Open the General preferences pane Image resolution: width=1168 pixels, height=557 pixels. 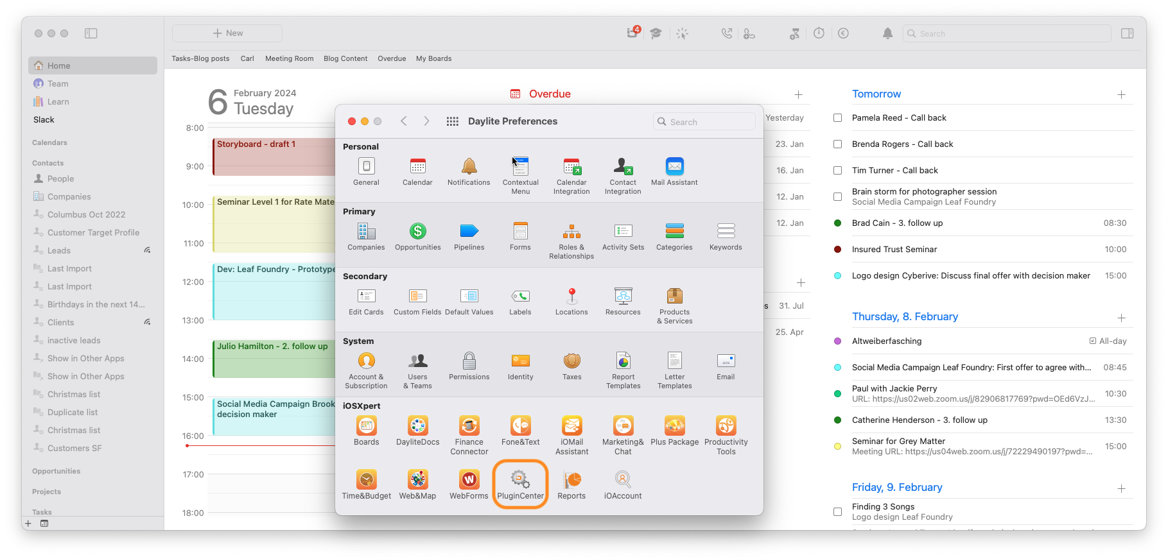[366, 171]
